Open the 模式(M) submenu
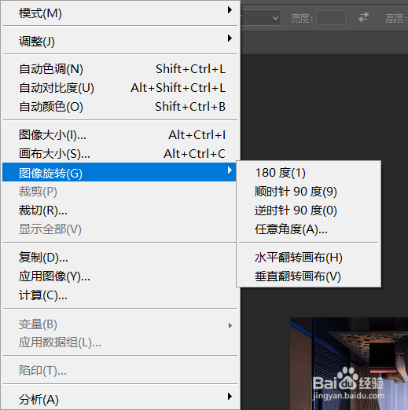The image size is (408, 410). point(120,13)
